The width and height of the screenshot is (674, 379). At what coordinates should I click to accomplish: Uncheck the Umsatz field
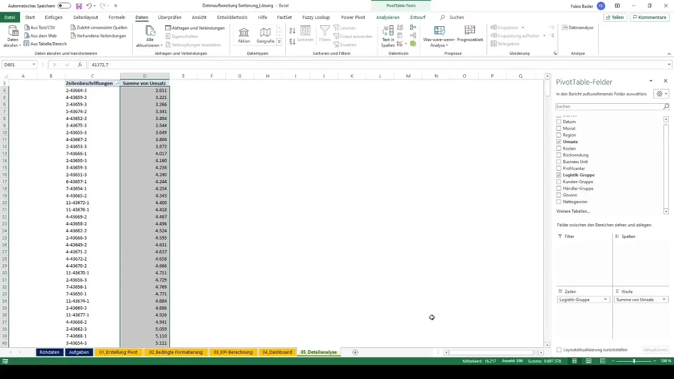point(559,142)
